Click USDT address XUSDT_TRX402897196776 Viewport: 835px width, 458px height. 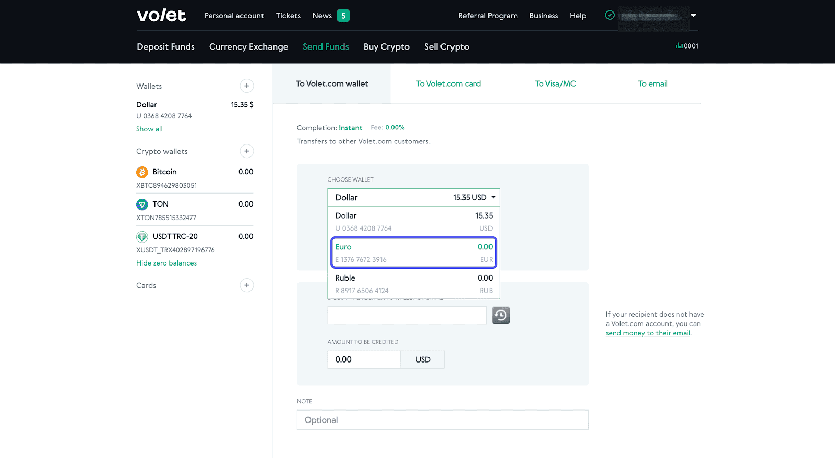(175, 250)
